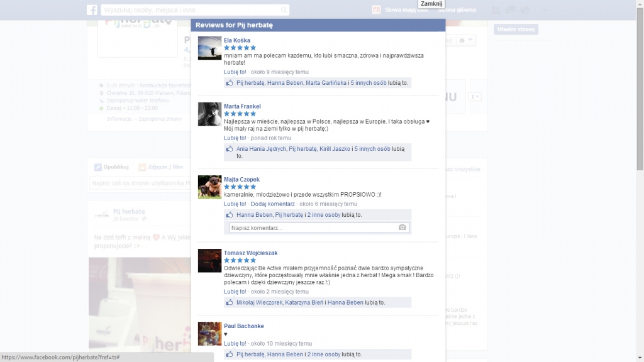Click the search magnifier icon
Viewport: 644px width, 362px height.
point(284,10)
